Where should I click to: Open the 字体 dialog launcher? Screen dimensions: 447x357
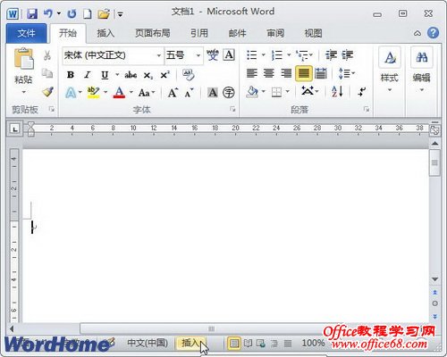tap(232, 110)
